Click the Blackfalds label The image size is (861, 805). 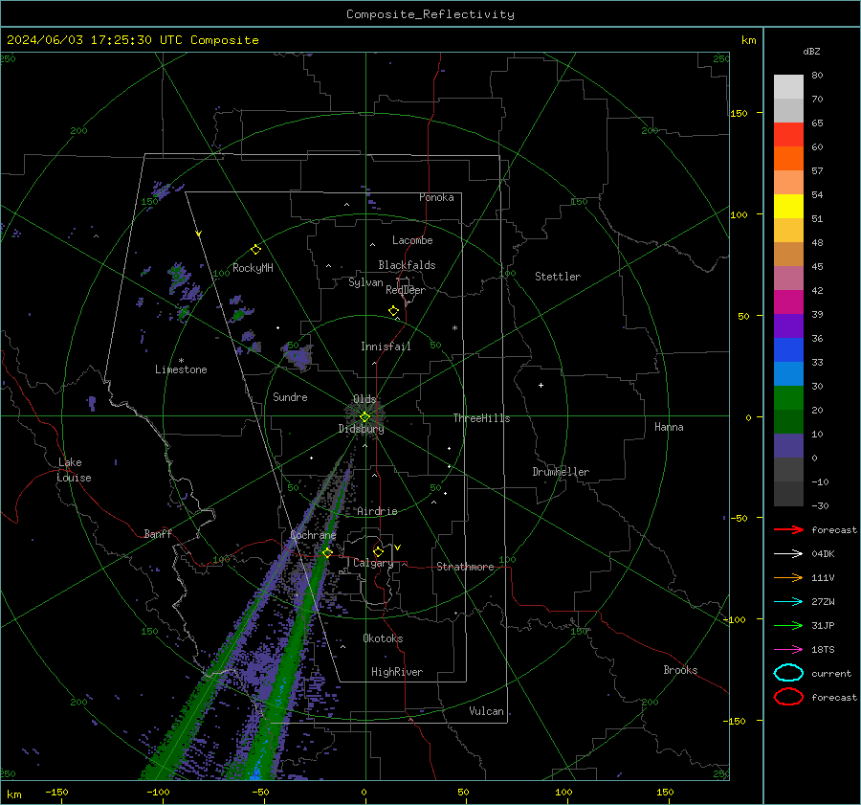click(407, 265)
